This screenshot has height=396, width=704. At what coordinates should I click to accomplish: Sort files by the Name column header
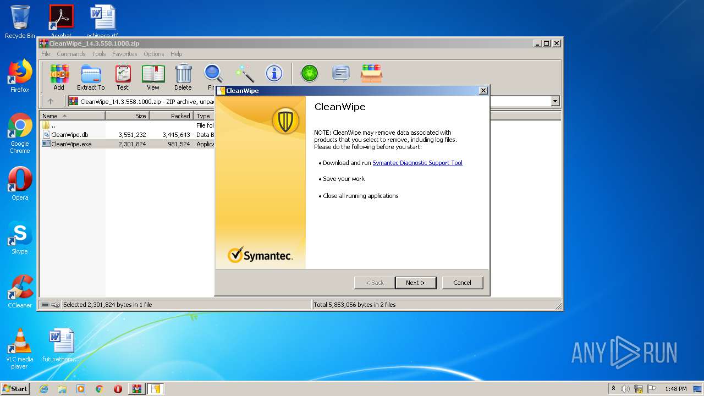coord(73,116)
